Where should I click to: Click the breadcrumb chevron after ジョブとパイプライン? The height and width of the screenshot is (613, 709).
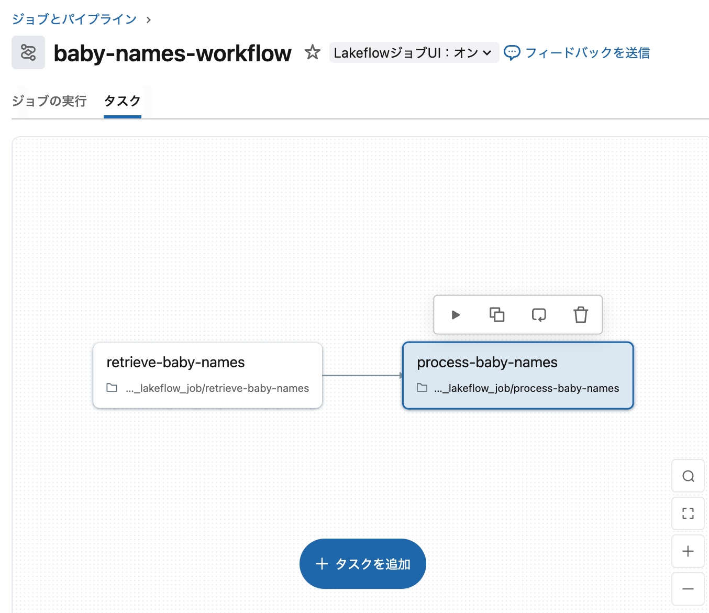pyautogui.click(x=149, y=20)
